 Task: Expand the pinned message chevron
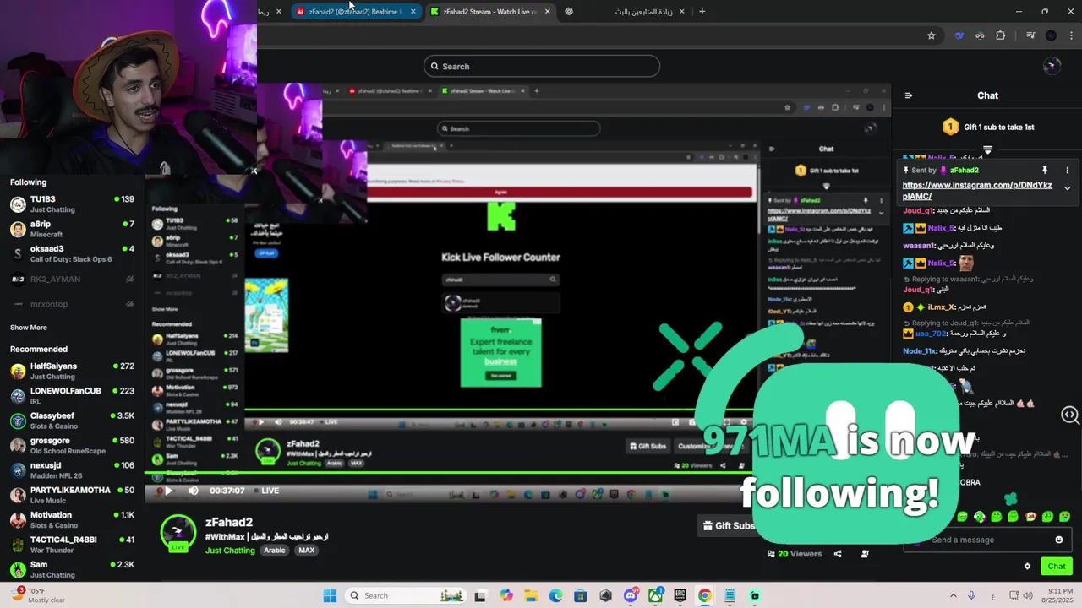(x=1067, y=188)
